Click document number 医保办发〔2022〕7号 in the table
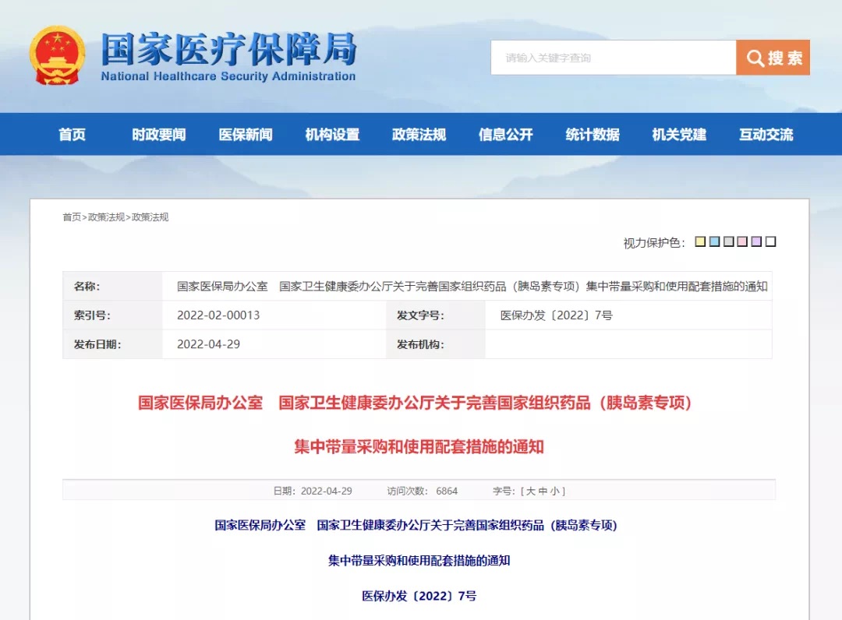This screenshot has height=620, width=842. point(557,315)
